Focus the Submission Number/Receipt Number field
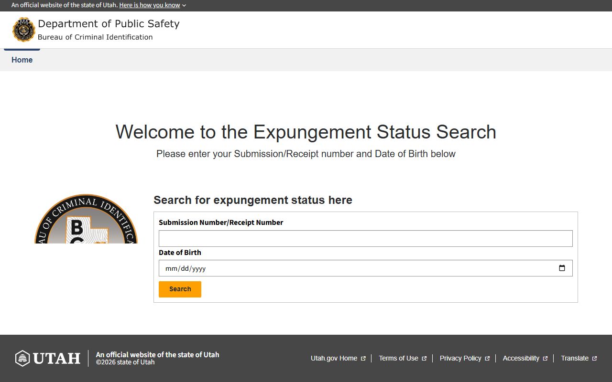Screen dimensions: 612x382 coord(365,239)
